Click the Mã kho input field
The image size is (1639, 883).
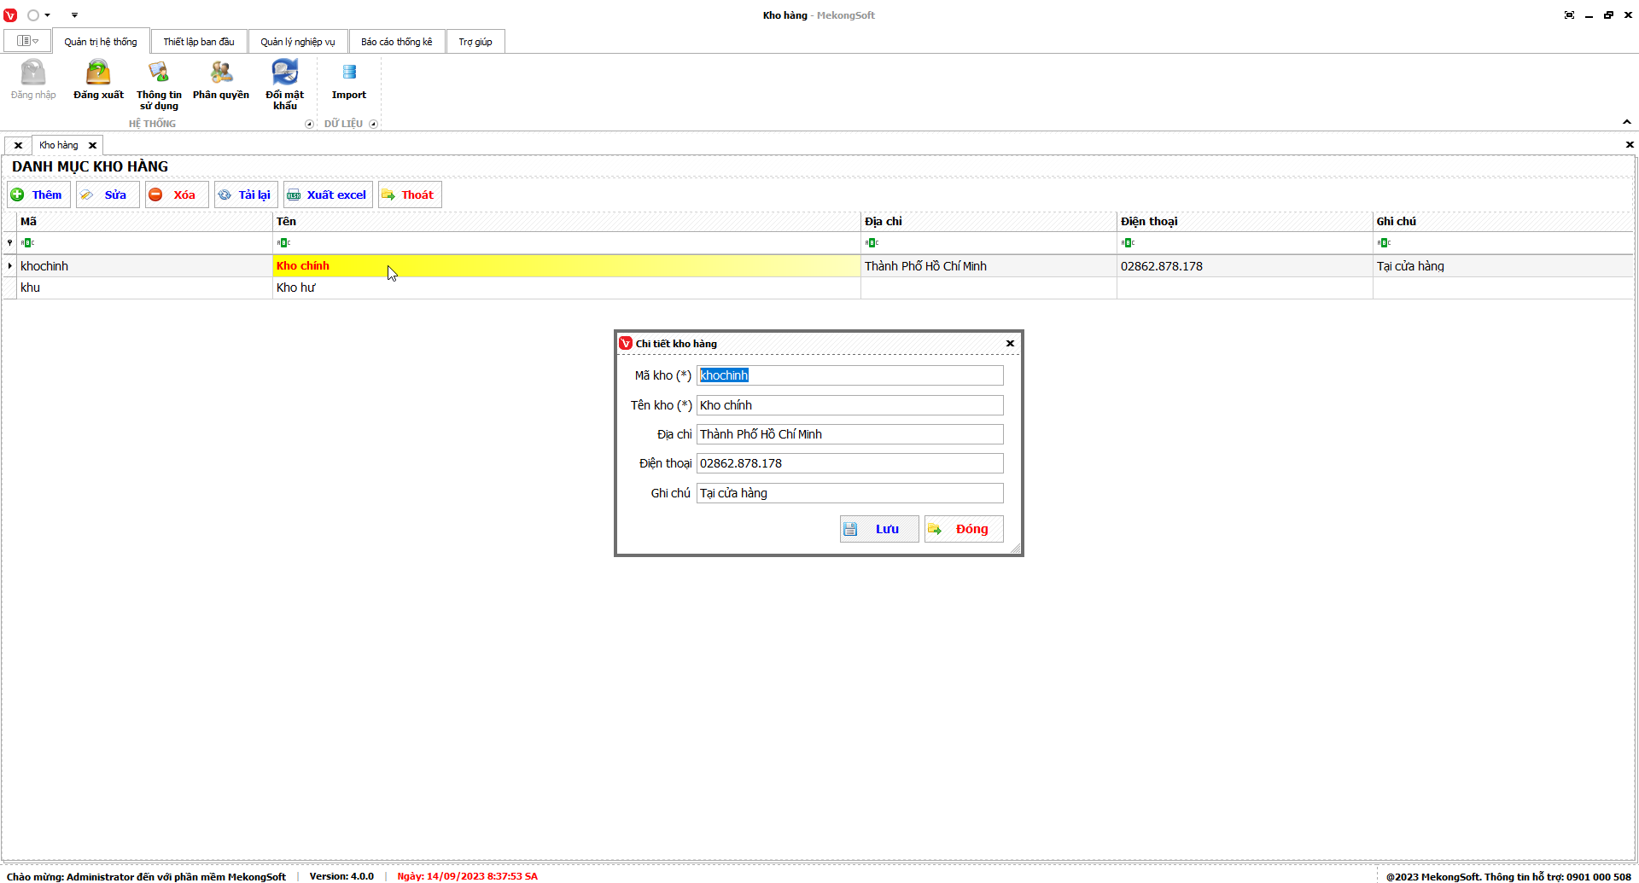(x=850, y=375)
